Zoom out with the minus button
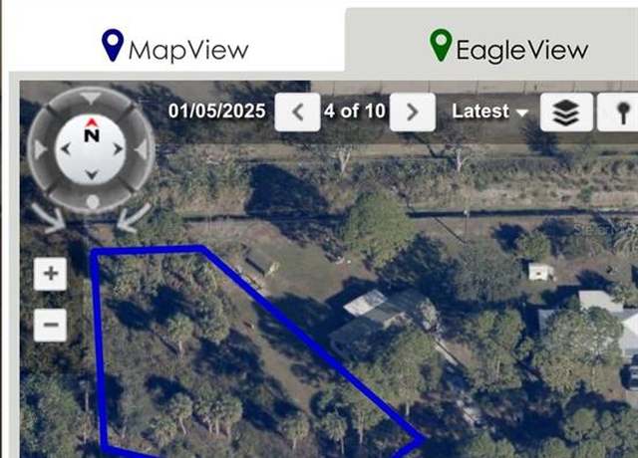Viewport: 638px width, 458px height. (51, 325)
